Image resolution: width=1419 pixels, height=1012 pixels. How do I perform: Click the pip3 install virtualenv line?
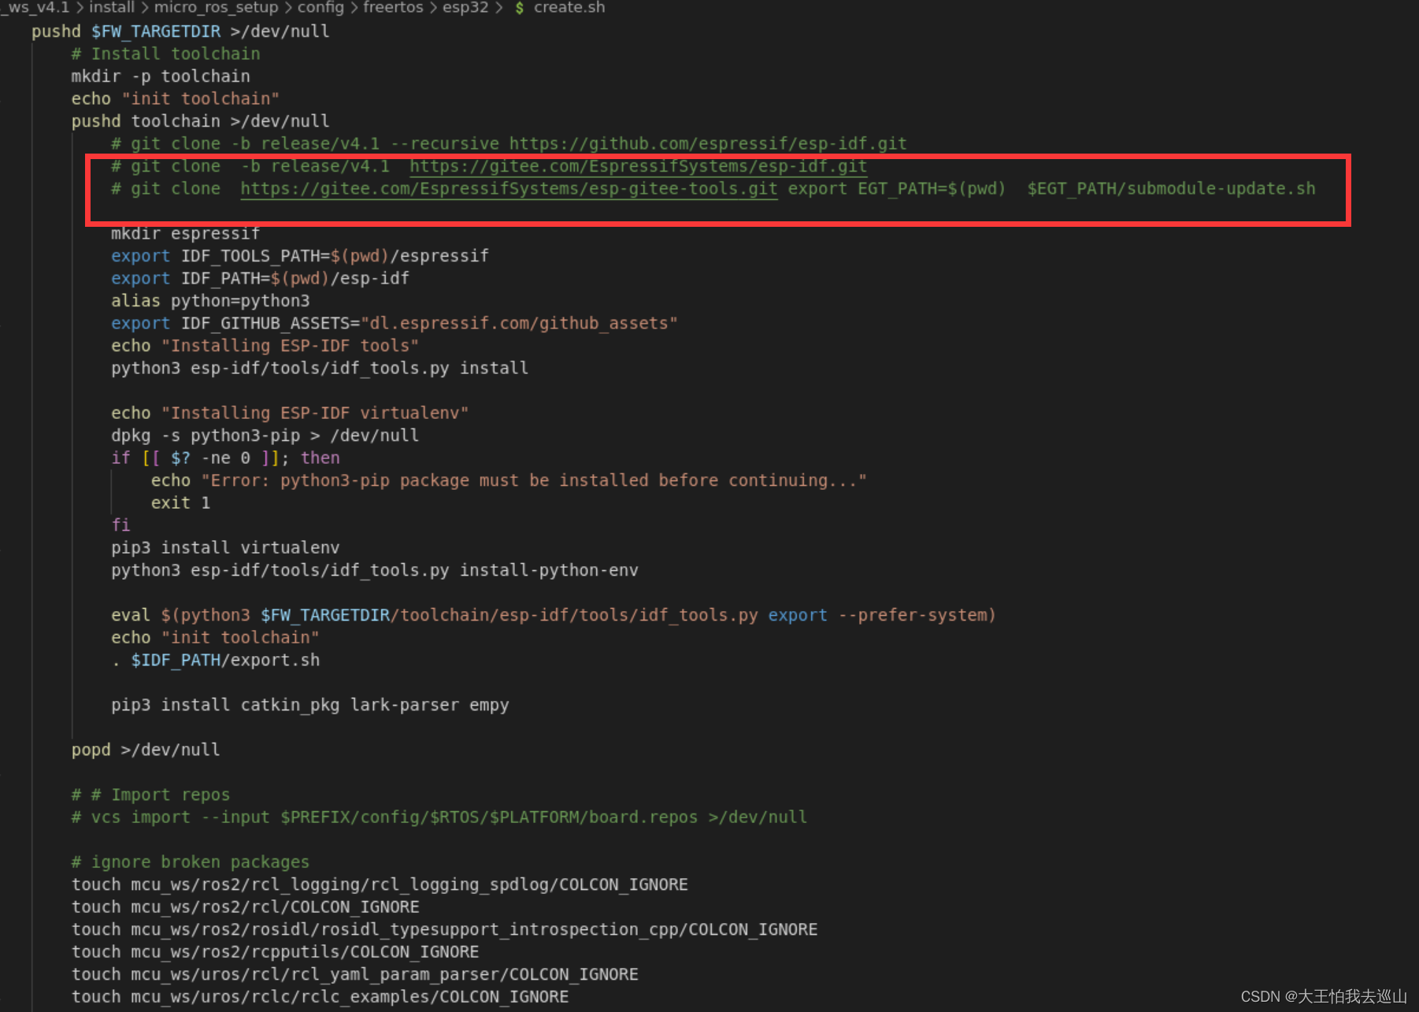(x=225, y=547)
